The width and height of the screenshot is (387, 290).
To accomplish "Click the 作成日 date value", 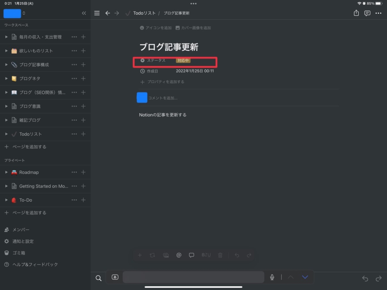I will pyautogui.click(x=195, y=71).
